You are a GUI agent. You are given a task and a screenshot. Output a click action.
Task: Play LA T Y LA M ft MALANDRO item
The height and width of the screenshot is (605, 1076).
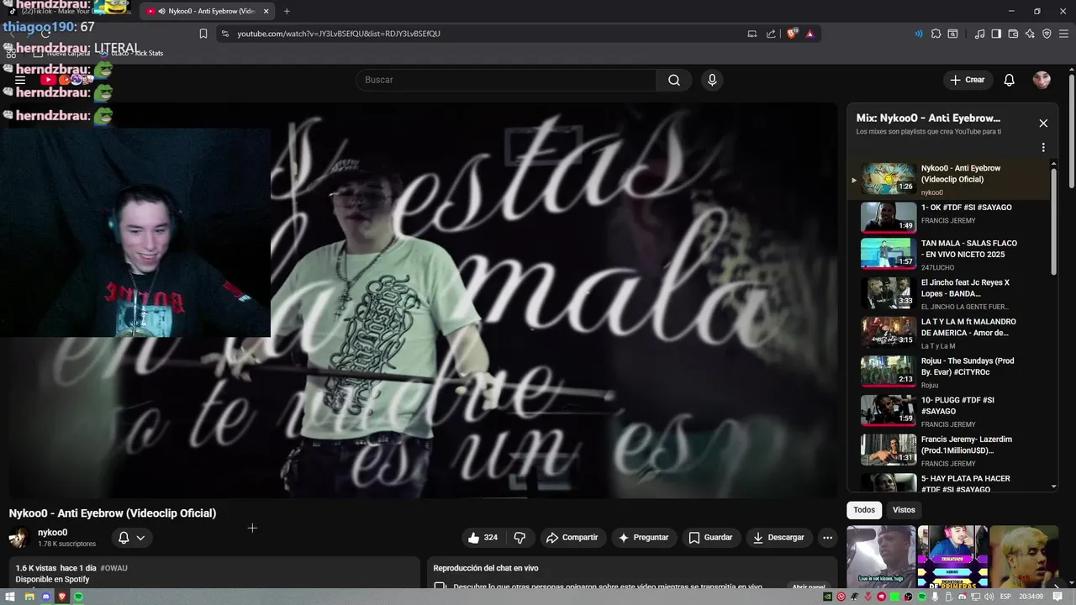coord(948,334)
